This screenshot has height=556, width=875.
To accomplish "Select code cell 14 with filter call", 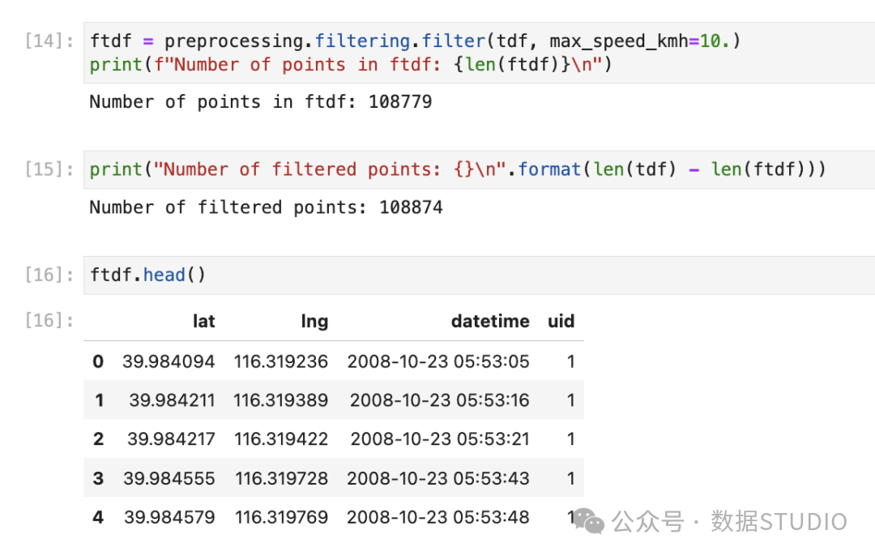I will point(480,53).
